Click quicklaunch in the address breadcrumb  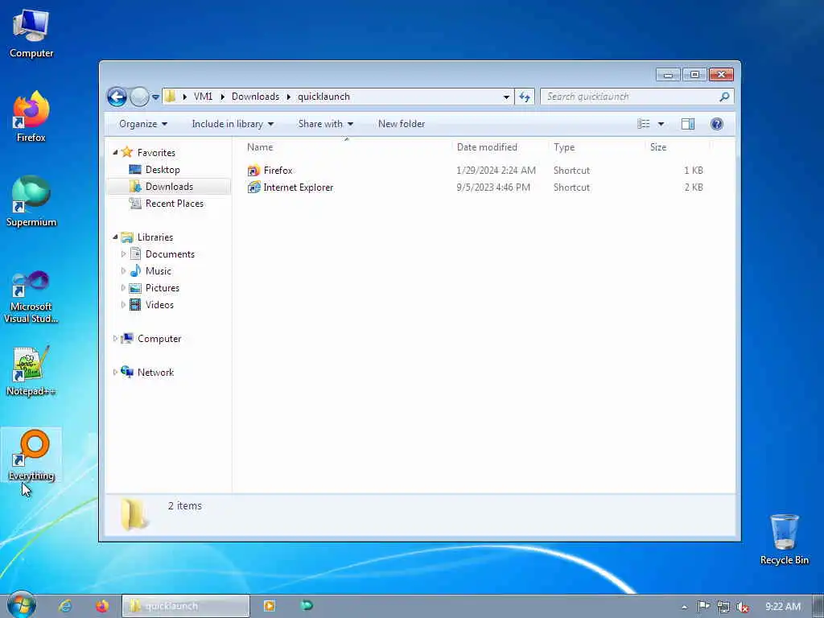(x=323, y=97)
